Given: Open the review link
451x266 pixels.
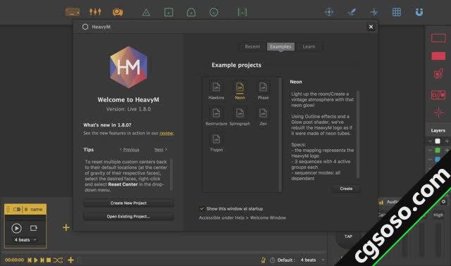Looking at the screenshot, I should 166,133.
